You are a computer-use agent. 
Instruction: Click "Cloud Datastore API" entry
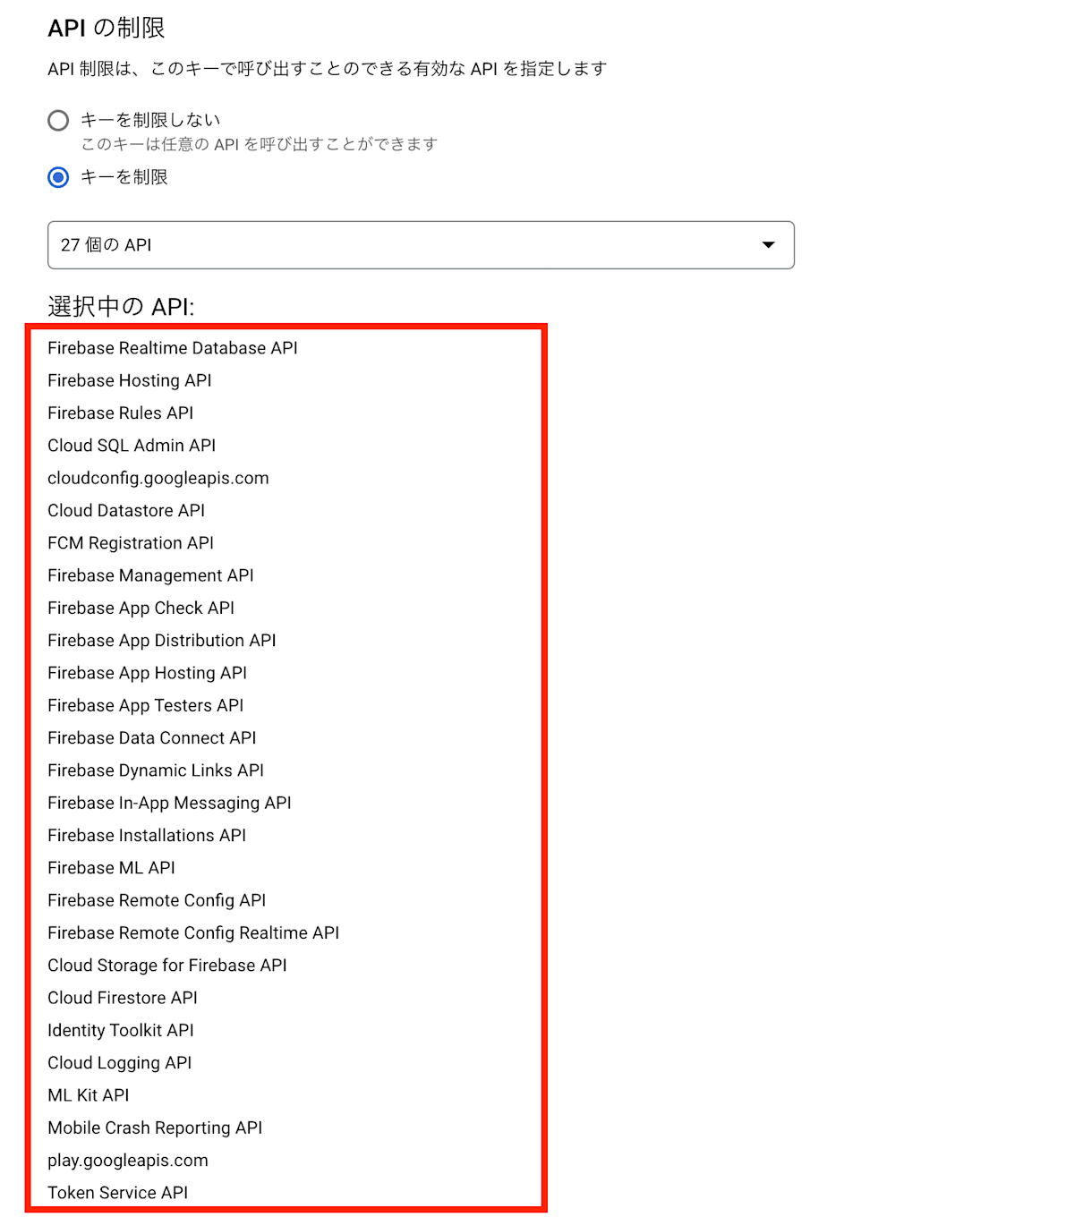[x=126, y=510]
